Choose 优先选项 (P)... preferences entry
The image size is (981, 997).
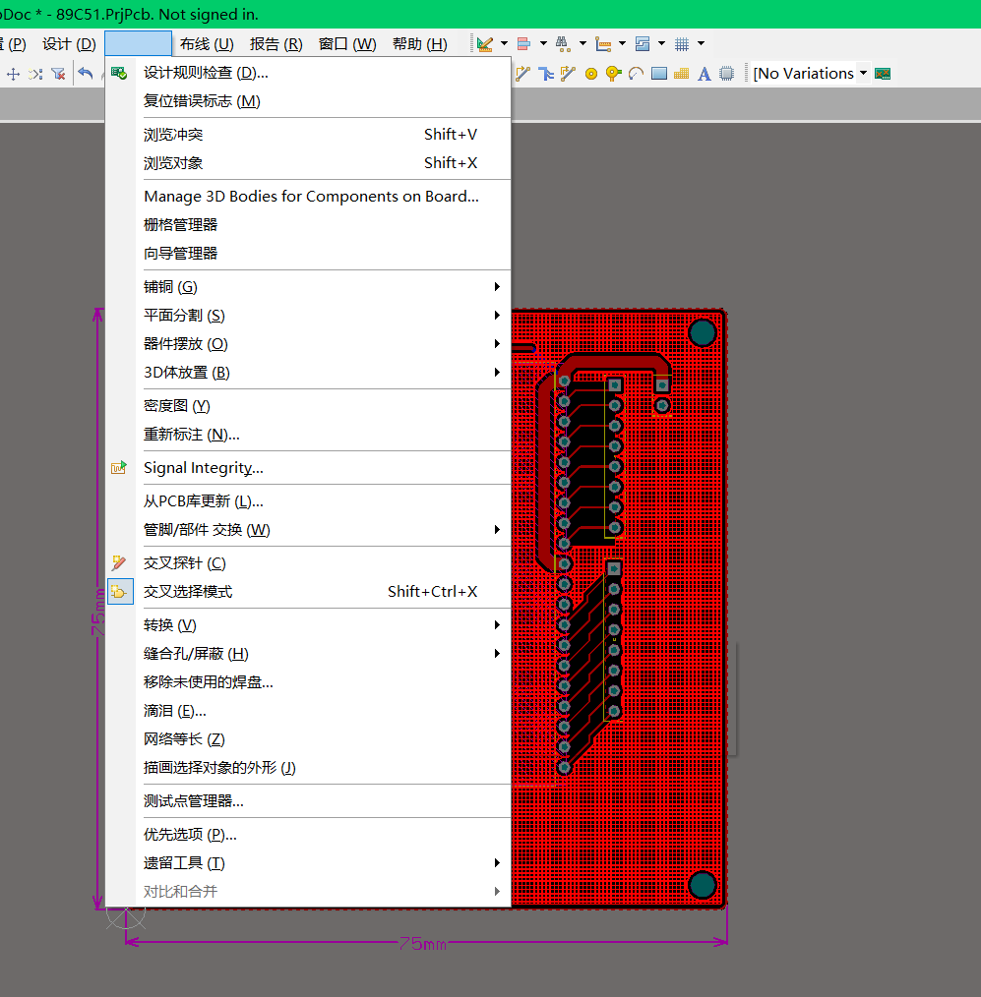pos(308,834)
